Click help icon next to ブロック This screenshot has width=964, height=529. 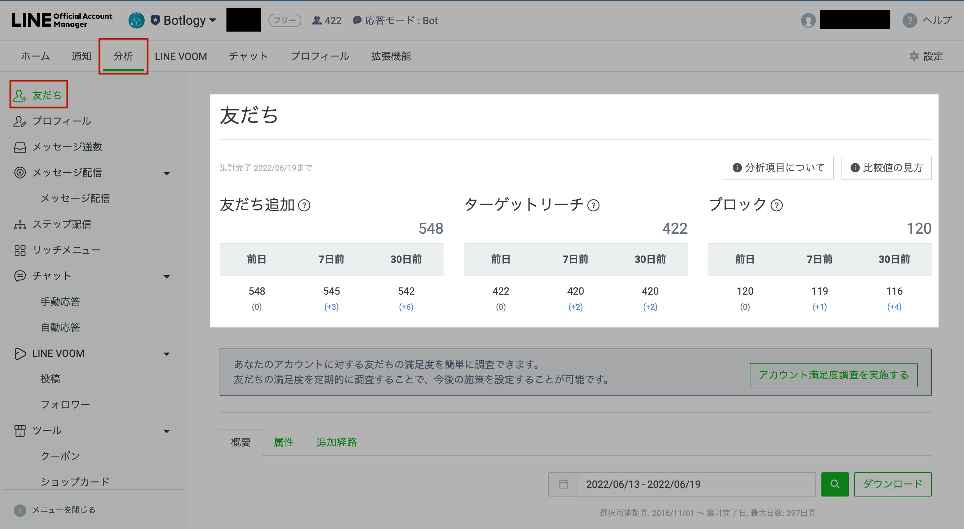(x=777, y=205)
